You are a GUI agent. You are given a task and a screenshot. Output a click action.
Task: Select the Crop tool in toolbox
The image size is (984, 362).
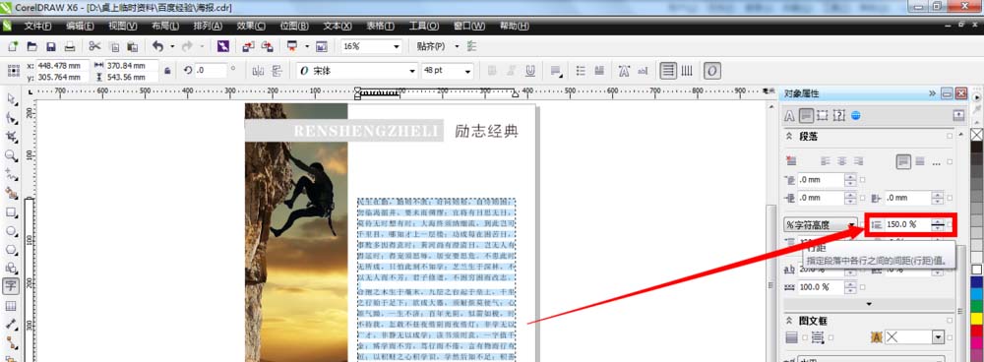11,137
